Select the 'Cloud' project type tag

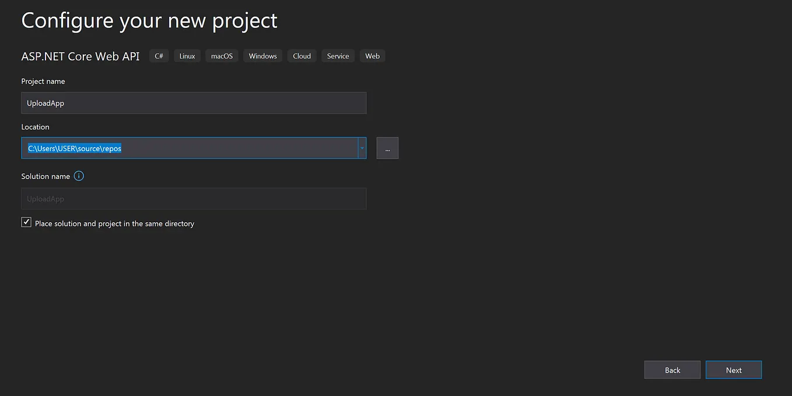tap(302, 55)
